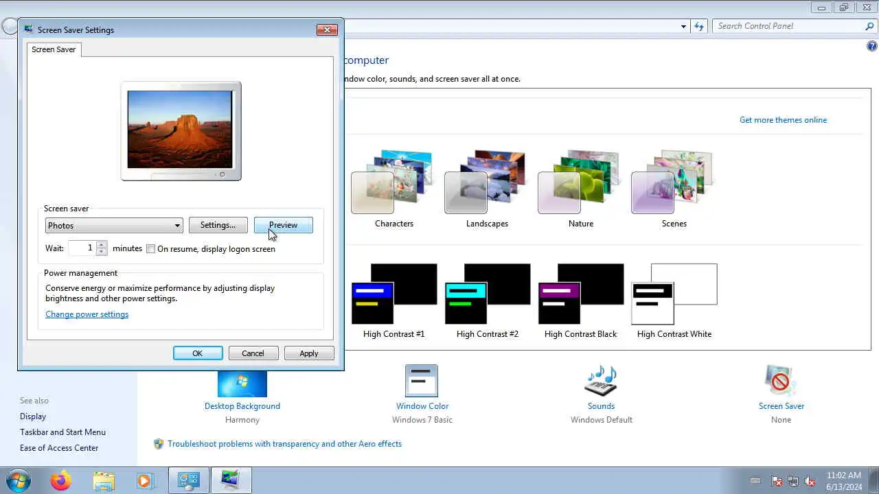Expand the address bar dropdown arrow
The height and width of the screenshot is (494, 879).
[683, 26]
